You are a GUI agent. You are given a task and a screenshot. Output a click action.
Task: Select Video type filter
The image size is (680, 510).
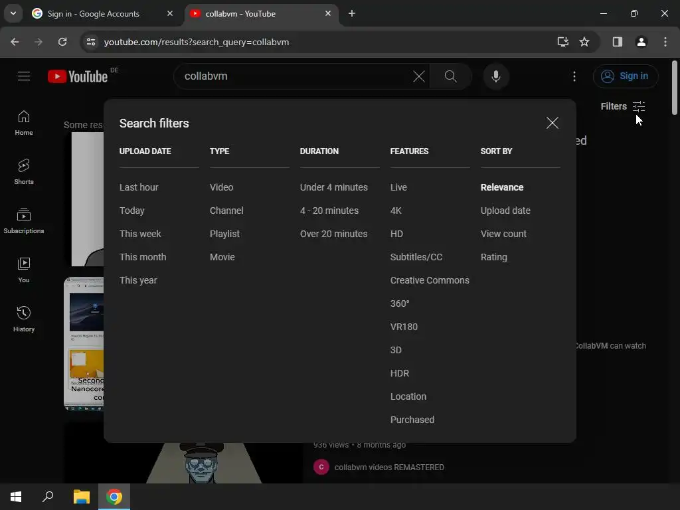coord(221,187)
